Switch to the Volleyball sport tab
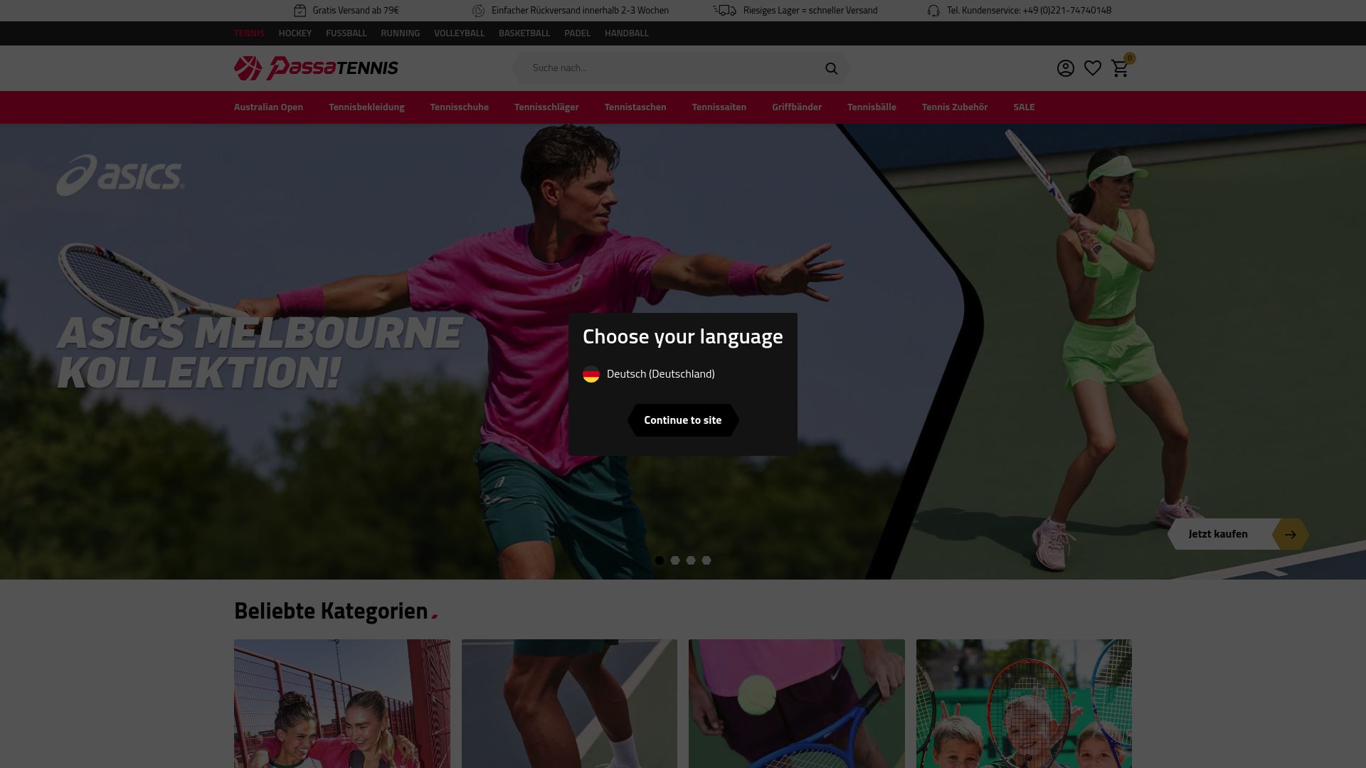1366x768 pixels. [459, 33]
